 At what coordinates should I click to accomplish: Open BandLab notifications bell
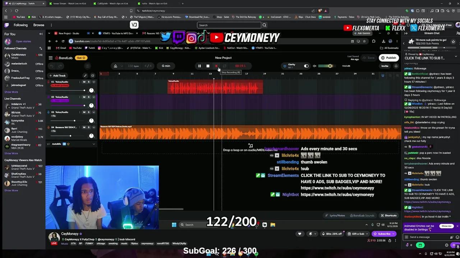[x=396, y=66]
